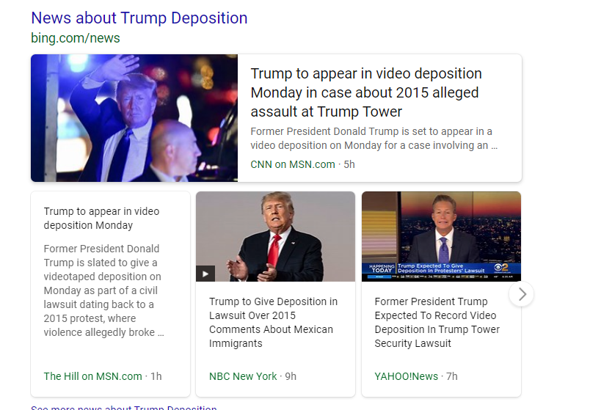Click the next arrow to show more news cards
The height and width of the screenshot is (410, 612).
pyautogui.click(x=522, y=294)
